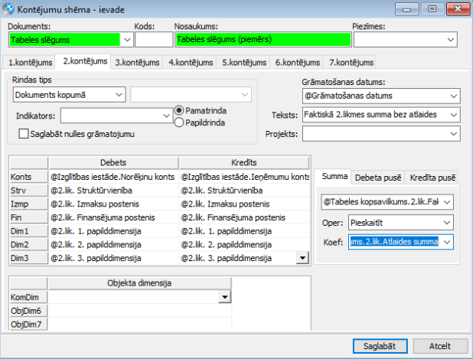The width and height of the screenshot is (473, 359).
Task: Click Konts credit cell Ieņēmumu konts
Action: coord(244,177)
